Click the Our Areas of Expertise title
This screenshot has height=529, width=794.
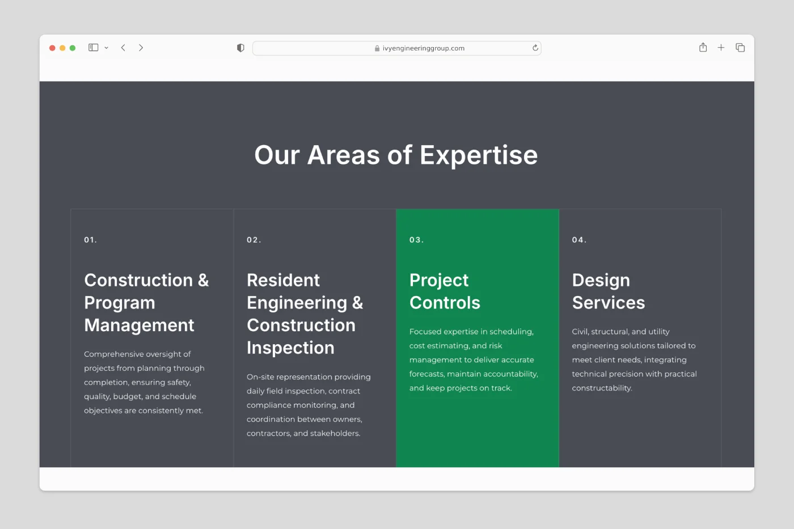click(x=396, y=155)
